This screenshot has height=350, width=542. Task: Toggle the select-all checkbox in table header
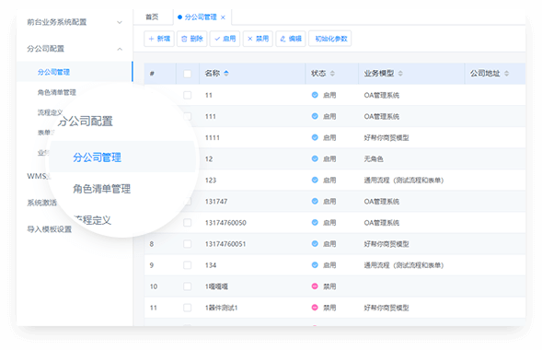click(188, 74)
